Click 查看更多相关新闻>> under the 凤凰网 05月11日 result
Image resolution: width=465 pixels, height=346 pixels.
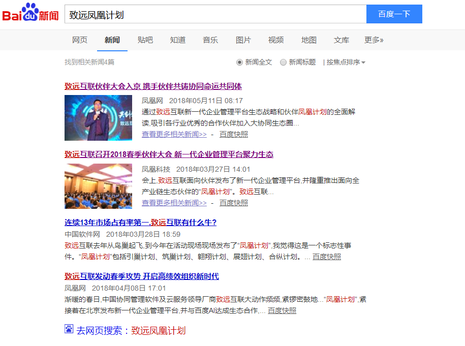174,134
